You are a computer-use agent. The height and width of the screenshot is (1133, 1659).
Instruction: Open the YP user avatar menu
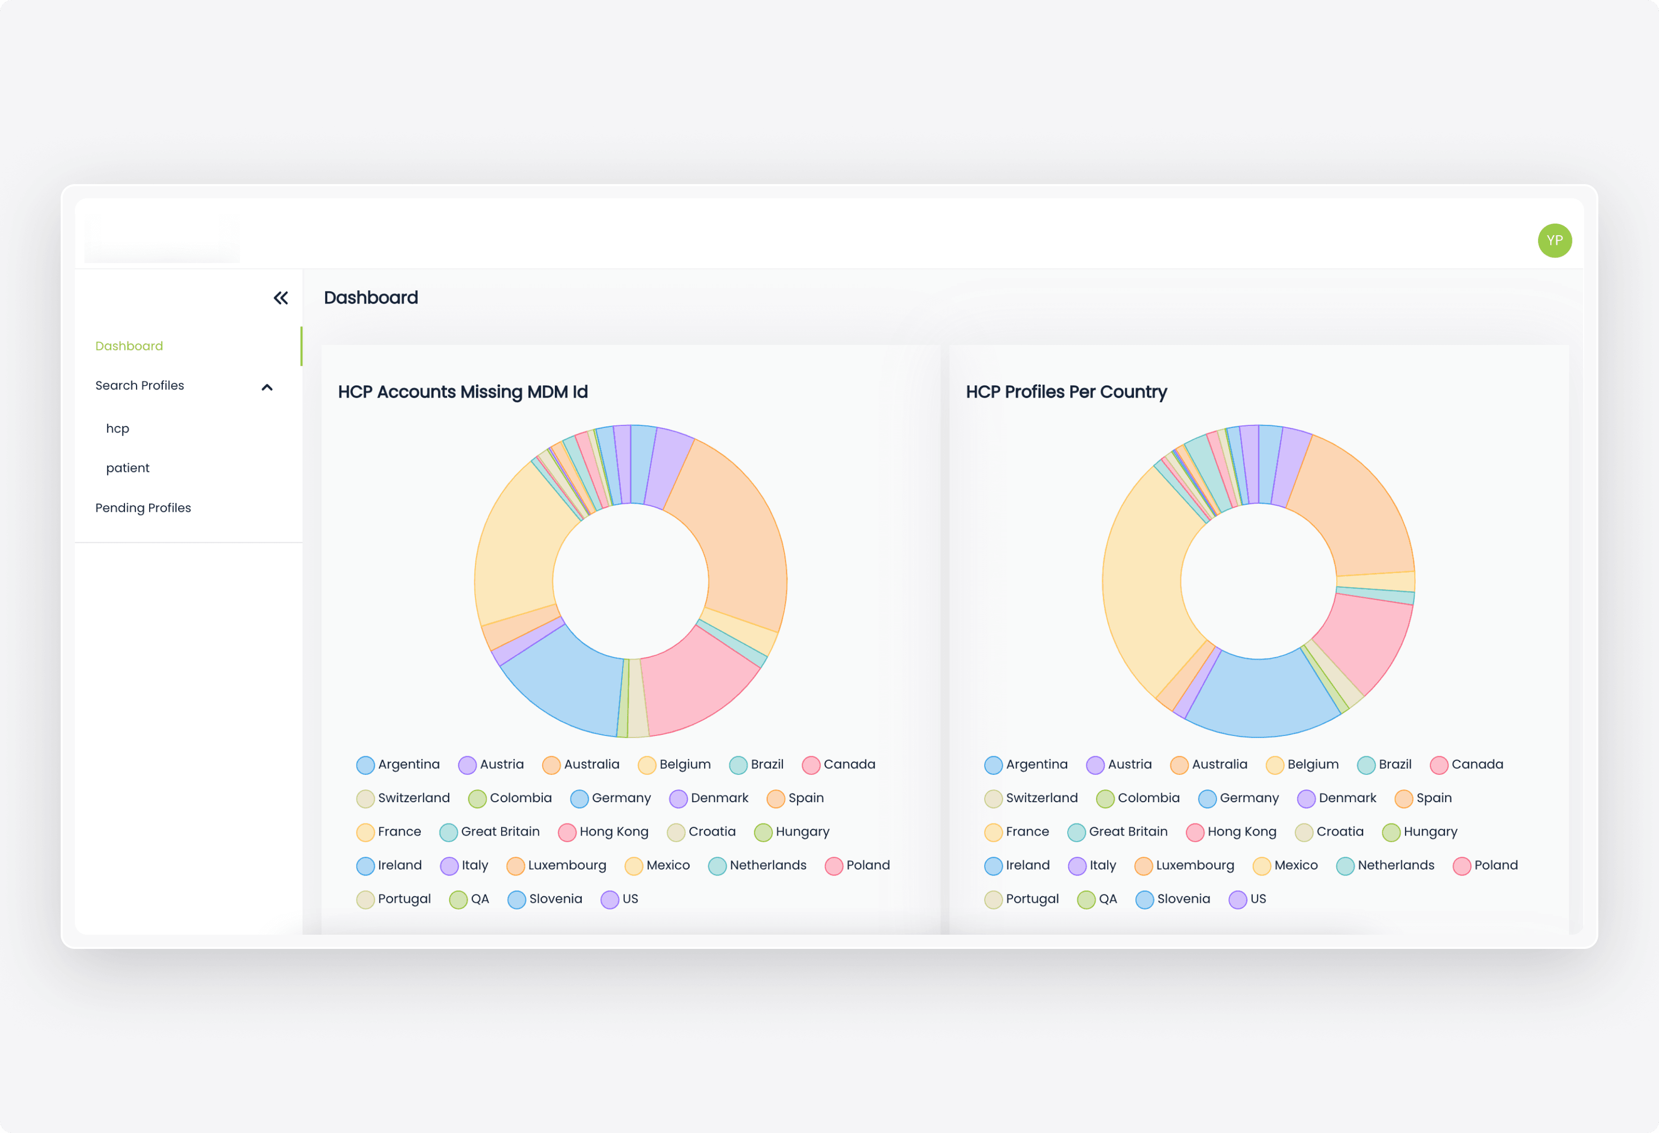click(1554, 241)
